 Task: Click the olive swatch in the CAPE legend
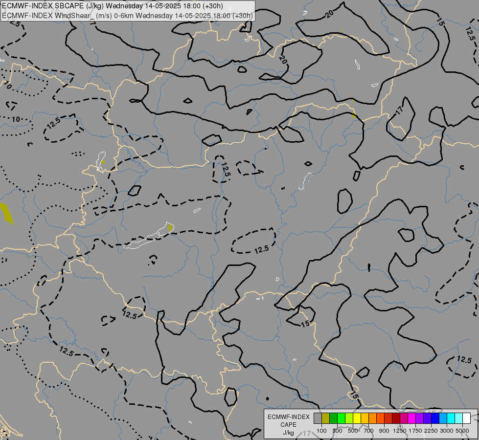point(326,418)
